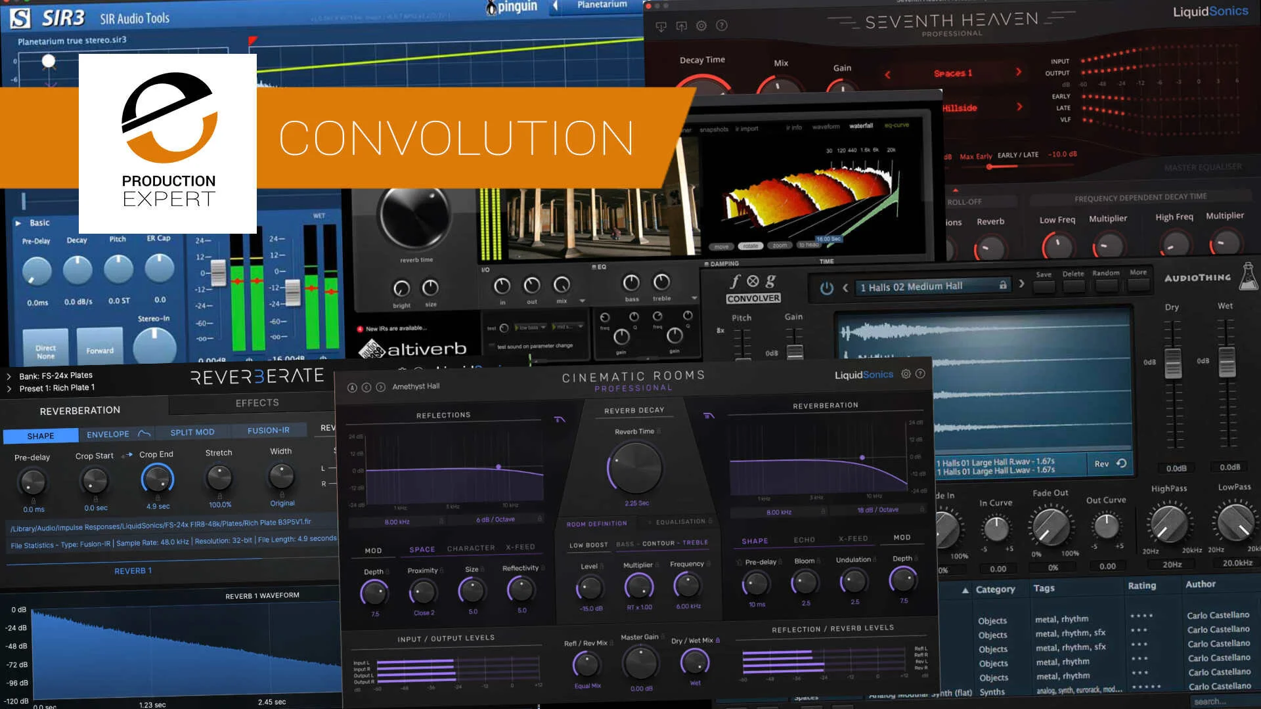Open the Amethyst Hall preset menu
Screen dimensions: 1261x709
point(416,387)
